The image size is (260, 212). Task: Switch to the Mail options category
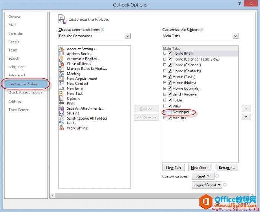coord(12,25)
